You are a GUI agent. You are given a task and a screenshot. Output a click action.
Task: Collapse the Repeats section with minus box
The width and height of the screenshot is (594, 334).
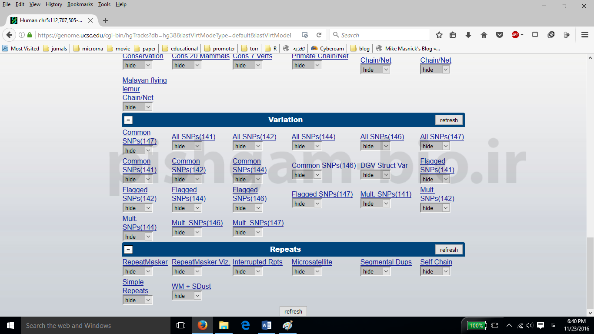pyautogui.click(x=128, y=250)
